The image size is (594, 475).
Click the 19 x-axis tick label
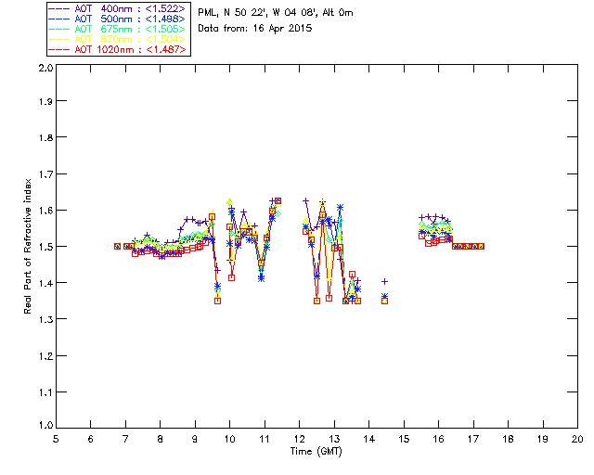pyautogui.click(x=543, y=439)
